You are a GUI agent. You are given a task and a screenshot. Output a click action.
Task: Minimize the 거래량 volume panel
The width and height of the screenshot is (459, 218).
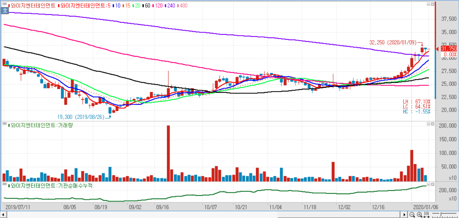point(429,124)
